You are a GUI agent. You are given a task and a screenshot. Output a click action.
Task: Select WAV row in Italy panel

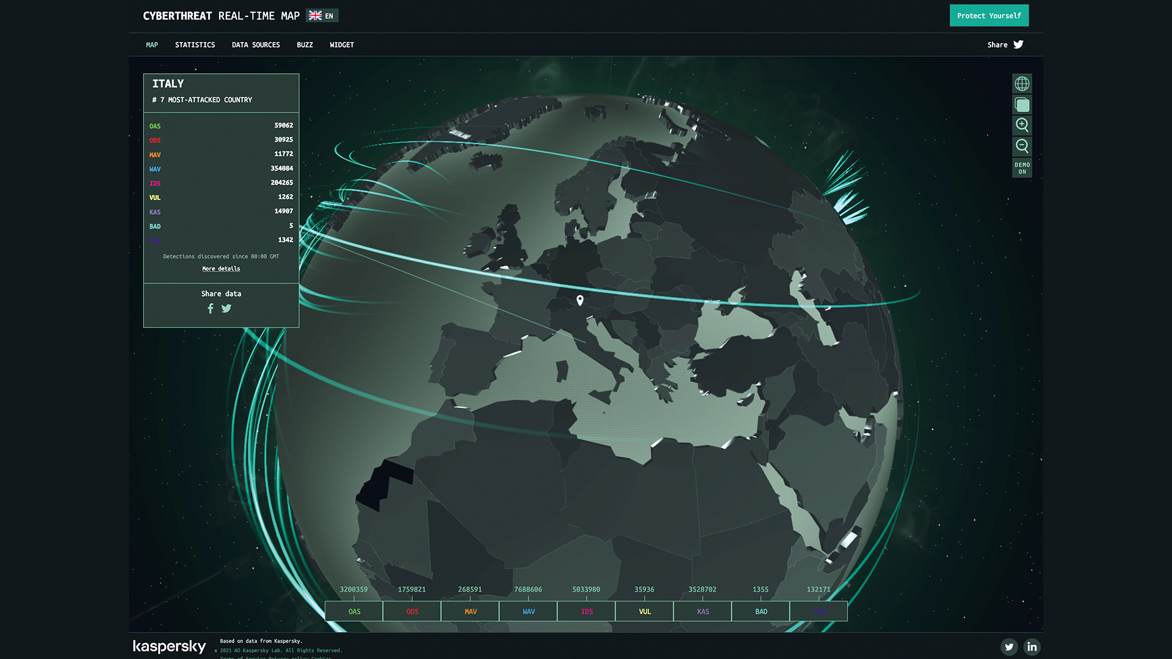coord(221,168)
